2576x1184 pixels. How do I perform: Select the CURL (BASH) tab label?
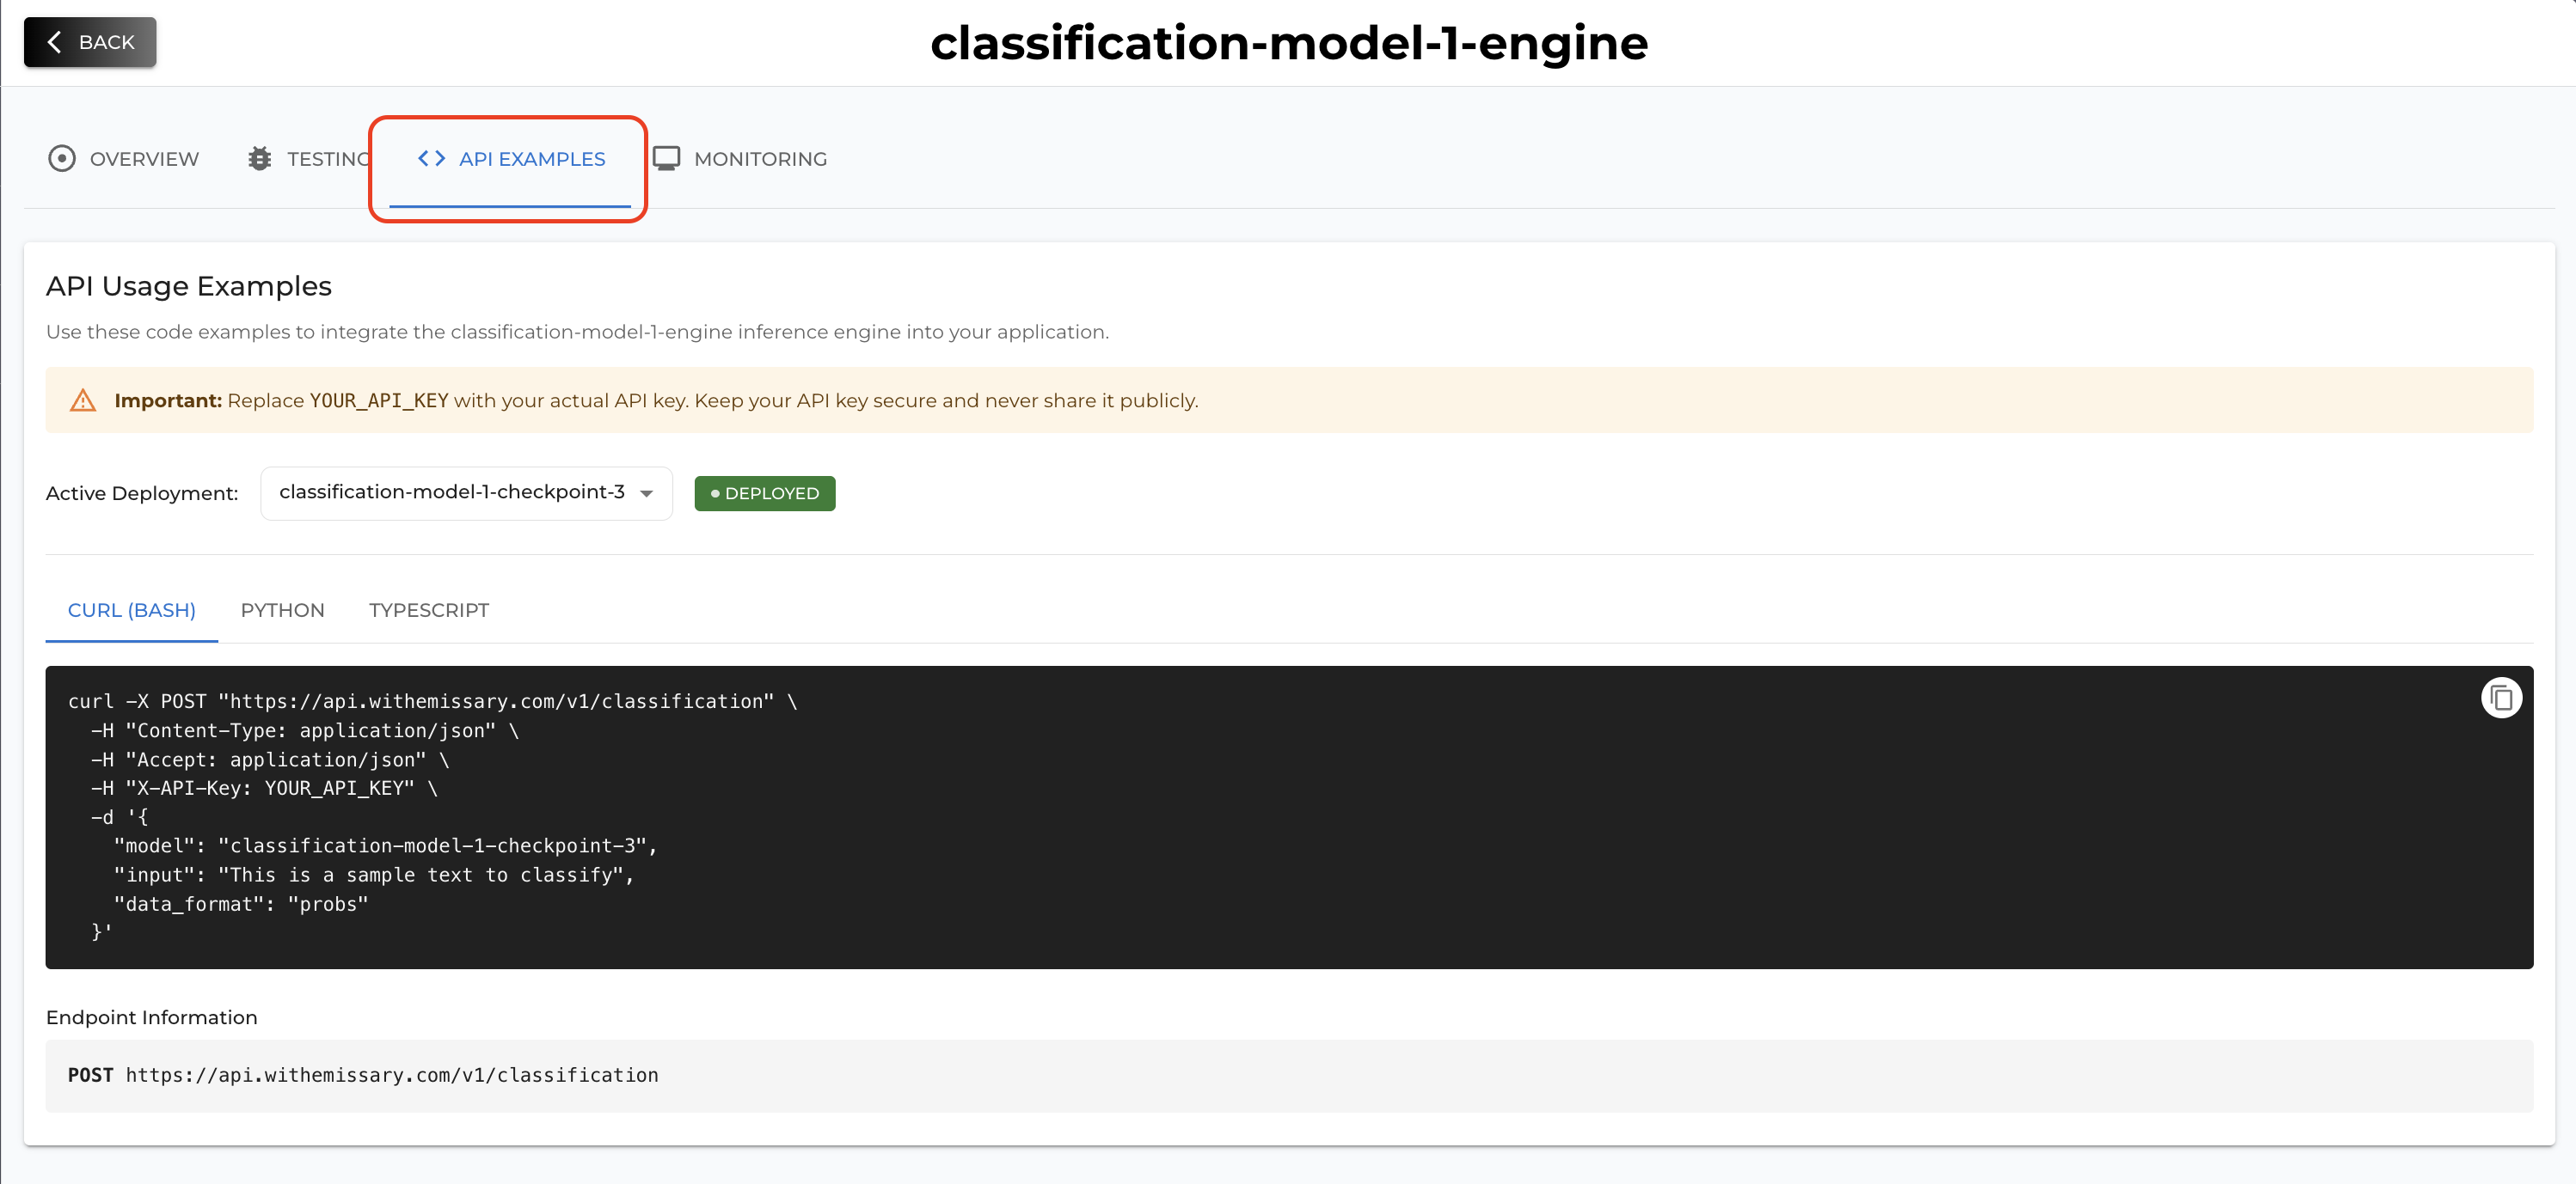(131, 609)
